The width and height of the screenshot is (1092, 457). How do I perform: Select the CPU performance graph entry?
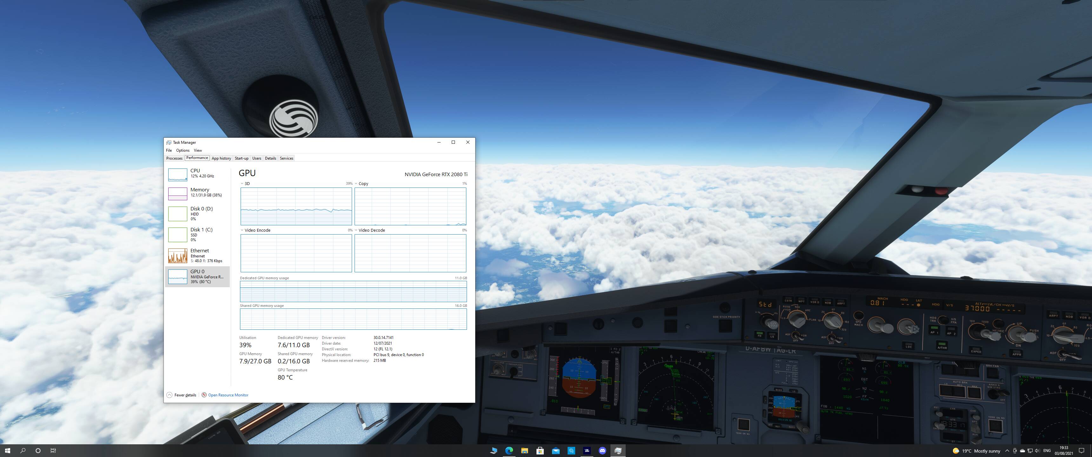tap(197, 173)
